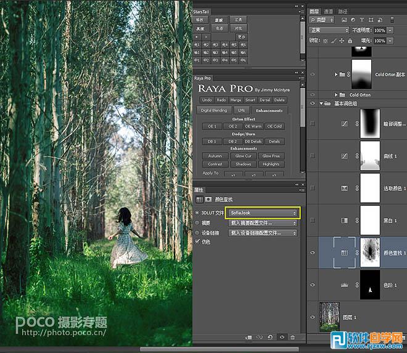The width and height of the screenshot is (407, 353).
Task: Open the layer filter type dropdown 类型
Action: point(322,20)
